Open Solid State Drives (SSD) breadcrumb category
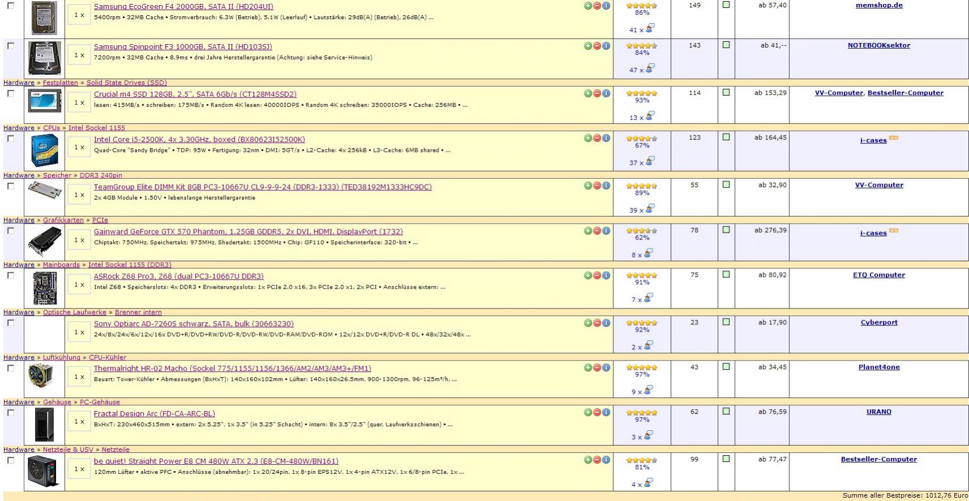 click(126, 83)
